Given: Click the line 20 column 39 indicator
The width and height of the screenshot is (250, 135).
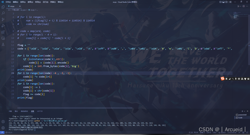Looking at the screenshot, I should pos(193,132).
